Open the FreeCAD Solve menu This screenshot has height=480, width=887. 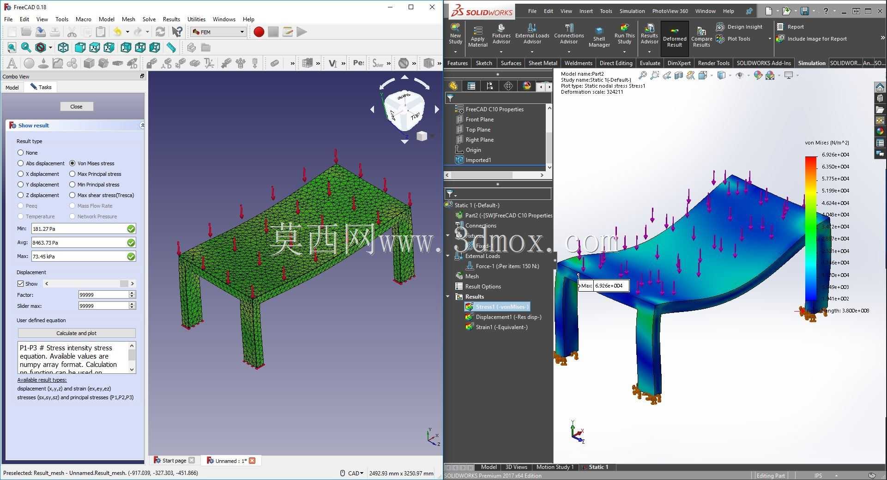click(149, 19)
